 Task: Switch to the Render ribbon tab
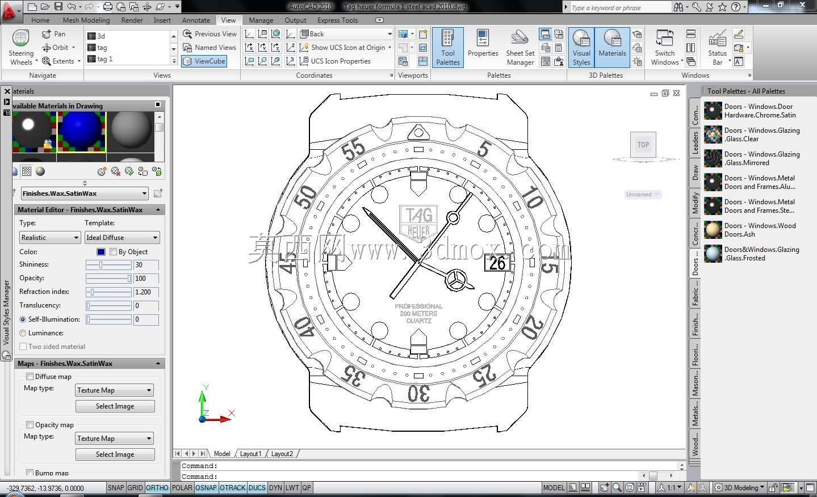(x=132, y=20)
